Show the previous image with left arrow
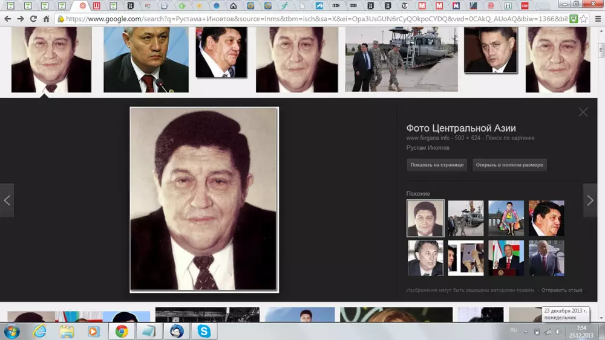 (x=7, y=200)
